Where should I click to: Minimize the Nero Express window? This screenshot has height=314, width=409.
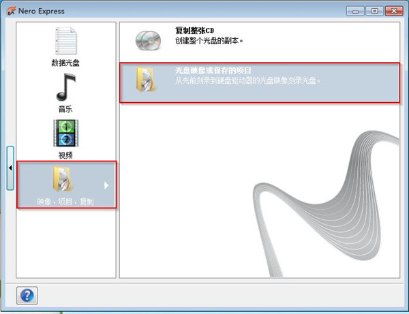pyautogui.click(x=356, y=11)
